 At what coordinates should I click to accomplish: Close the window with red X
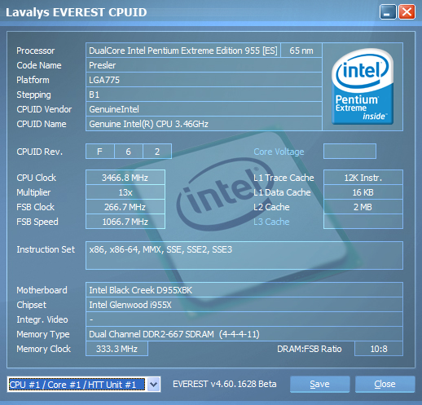[407, 12]
